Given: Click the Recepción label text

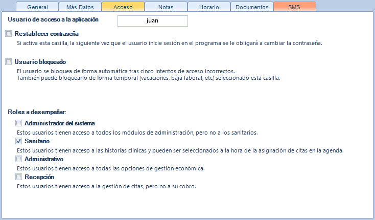Looking at the screenshot, I should (39, 177).
